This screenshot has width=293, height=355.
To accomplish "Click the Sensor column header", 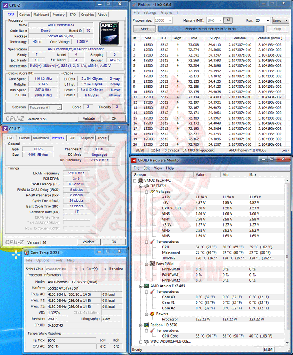I will (x=163, y=175).
